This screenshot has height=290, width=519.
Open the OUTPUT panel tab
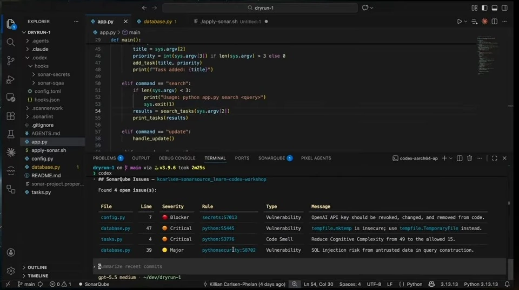[x=141, y=158]
